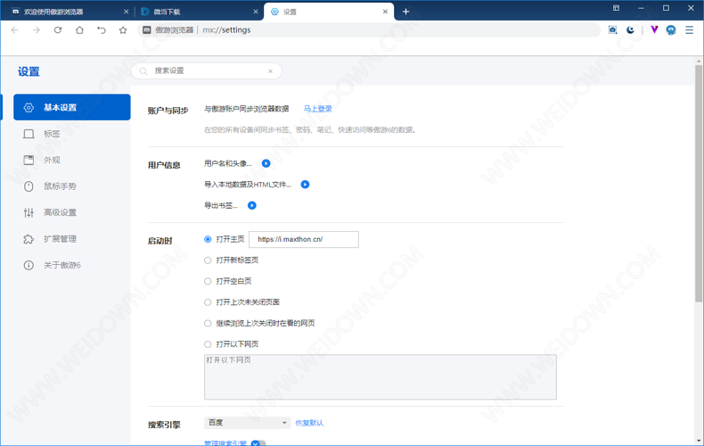
Task: Click the magnifier icon in search settings
Action: [x=143, y=71]
